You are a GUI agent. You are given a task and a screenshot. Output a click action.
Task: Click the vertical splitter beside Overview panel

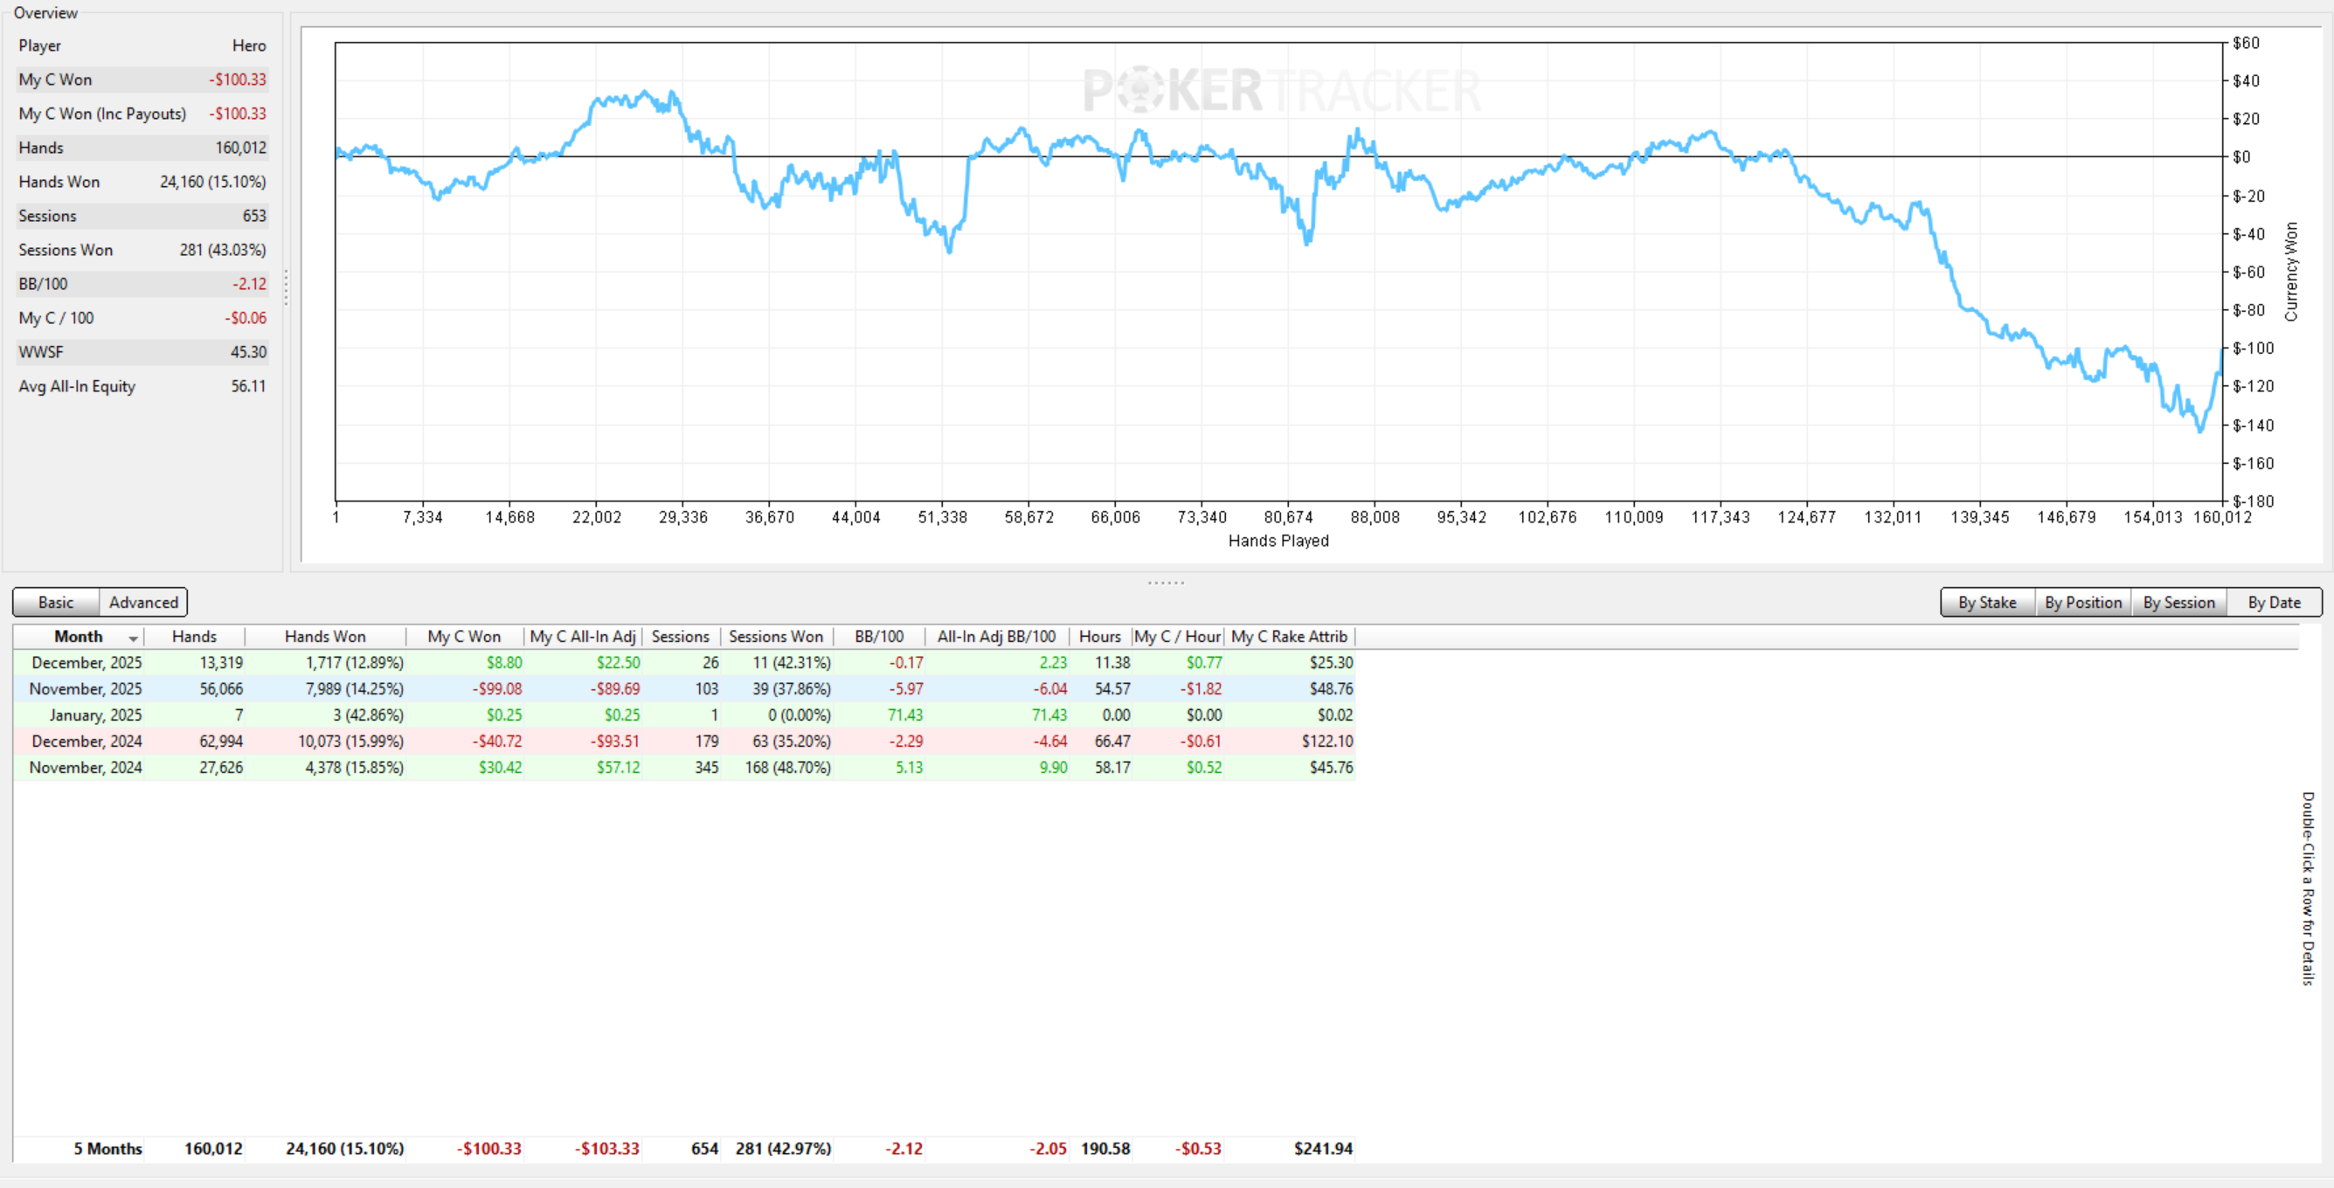[x=287, y=288]
